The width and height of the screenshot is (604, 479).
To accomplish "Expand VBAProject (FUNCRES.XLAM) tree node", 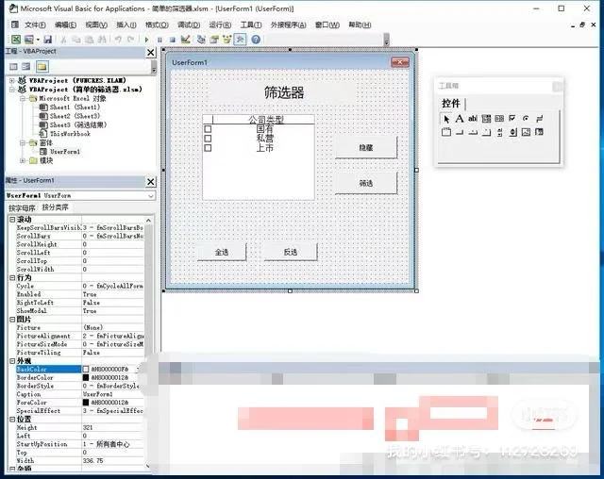I will (12, 80).
